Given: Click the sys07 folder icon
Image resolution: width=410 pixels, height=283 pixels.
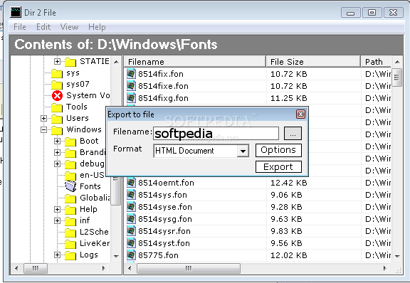Looking at the screenshot, I should click(x=57, y=85).
